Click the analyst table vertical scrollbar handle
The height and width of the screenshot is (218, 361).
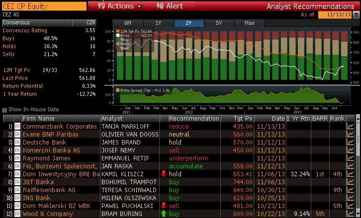pyautogui.click(x=358, y=139)
